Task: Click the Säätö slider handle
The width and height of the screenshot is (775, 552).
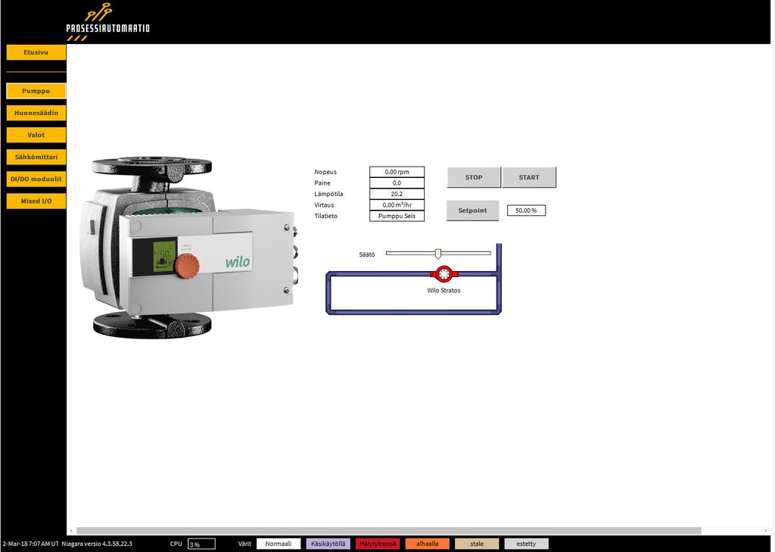Action: pos(438,254)
